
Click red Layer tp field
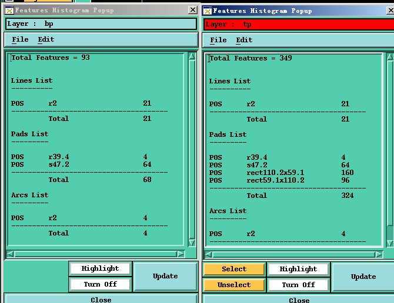pos(299,24)
